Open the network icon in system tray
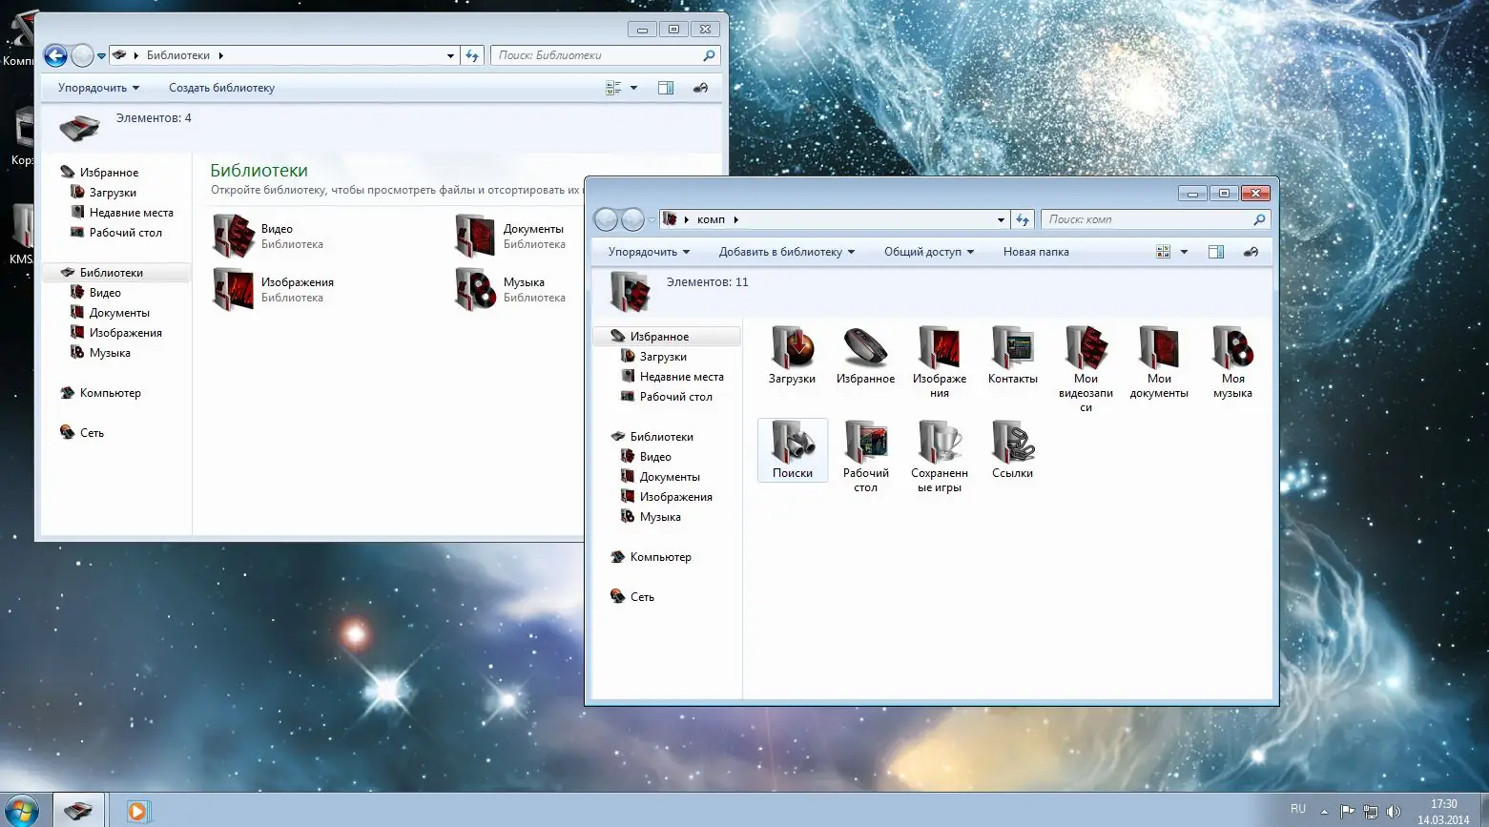The image size is (1489, 827). [1371, 812]
